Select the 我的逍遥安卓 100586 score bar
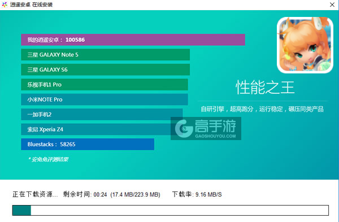The image size is (339, 222). [133, 40]
